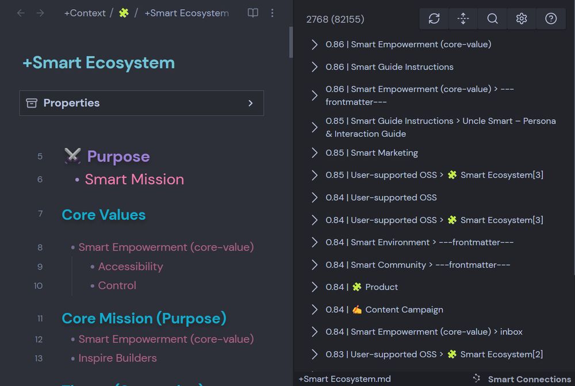Open the 0.83 Smart Ecosystem[2] result

pyautogui.click(x=434, y=354)
